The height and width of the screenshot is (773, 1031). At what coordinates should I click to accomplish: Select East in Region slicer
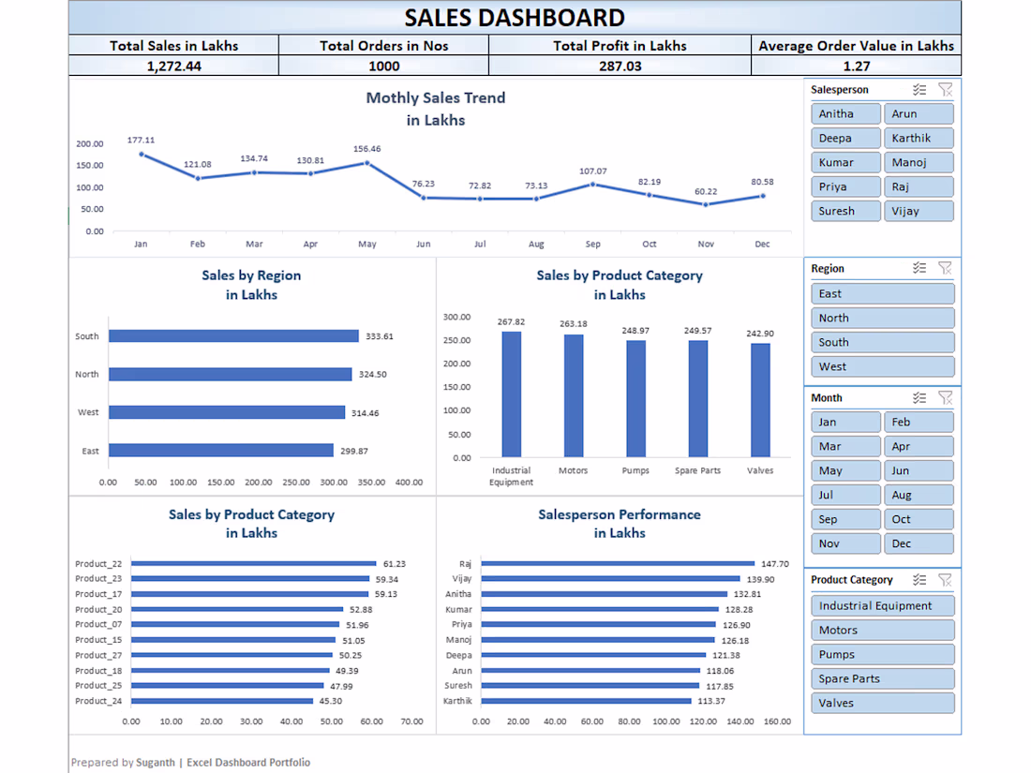pyautogui.click(x=882, y=294)
